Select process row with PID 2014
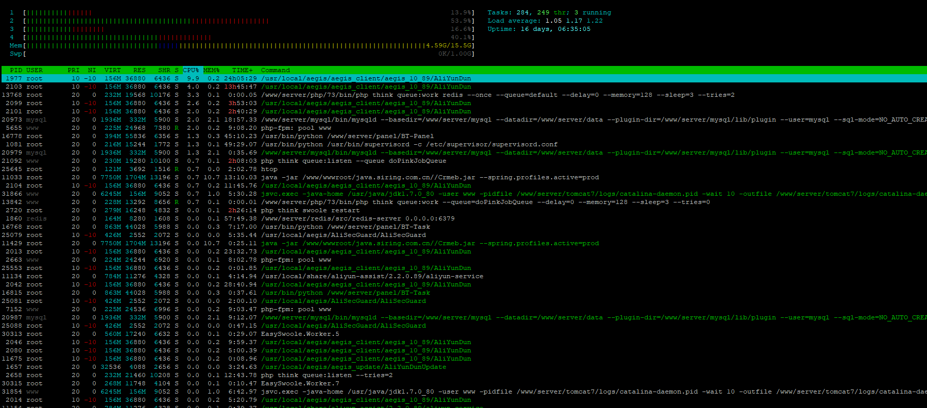 pos(463,400)
